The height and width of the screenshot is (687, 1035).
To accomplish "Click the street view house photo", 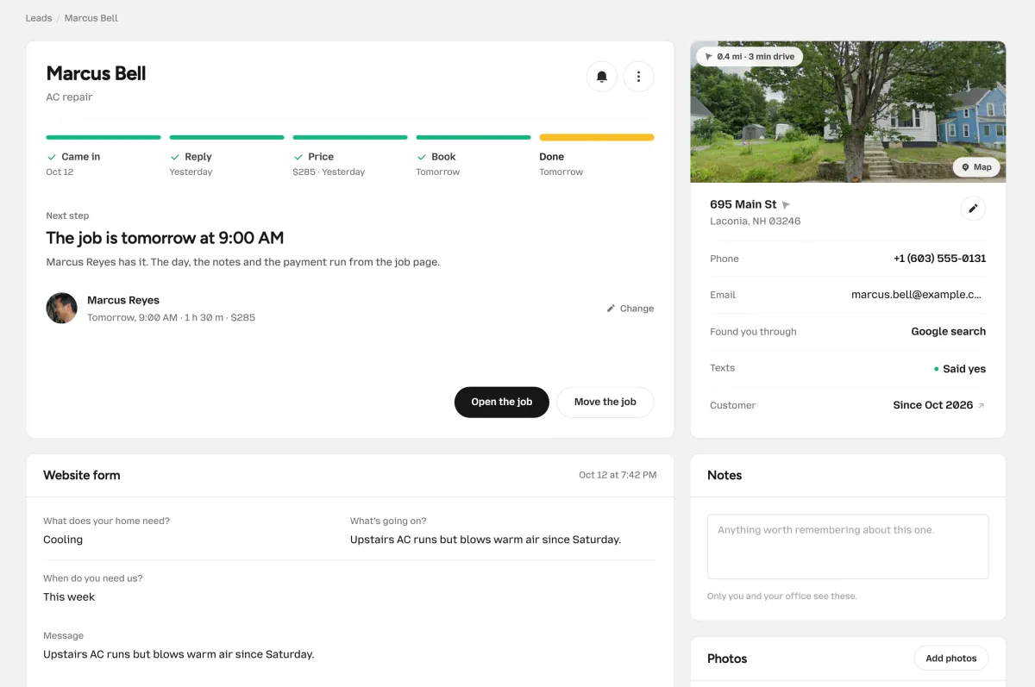I will tap(848, 112).
